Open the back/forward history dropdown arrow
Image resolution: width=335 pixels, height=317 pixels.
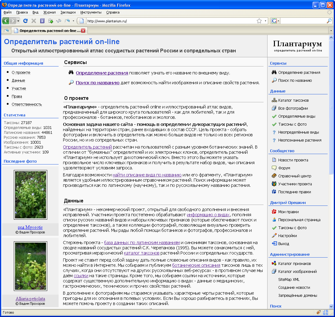tap(18, 21)
